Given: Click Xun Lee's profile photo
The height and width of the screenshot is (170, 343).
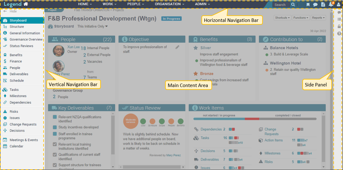Looking at the screenshot, I should pos(59,51).
